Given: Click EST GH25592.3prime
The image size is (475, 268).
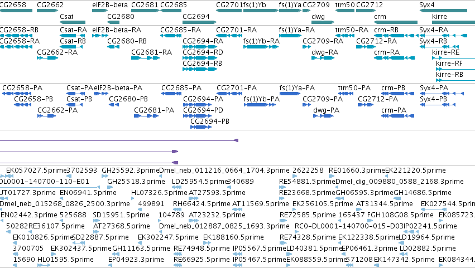Looking at the screenshot, I should click(105, 176).
